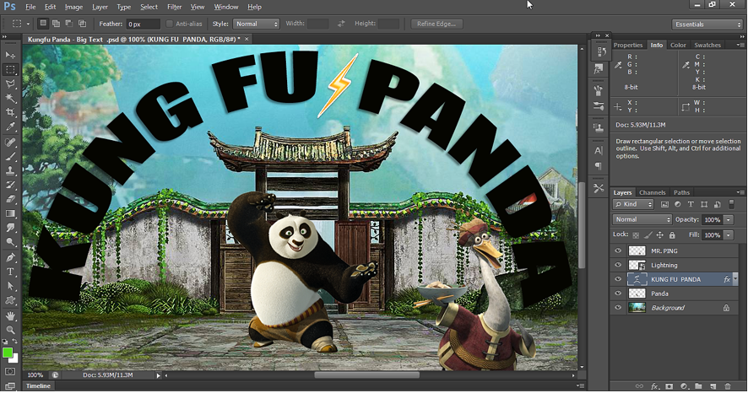Select the Gradient tool
The width and height of the screenshot is (748, 393).
point(10,213)
